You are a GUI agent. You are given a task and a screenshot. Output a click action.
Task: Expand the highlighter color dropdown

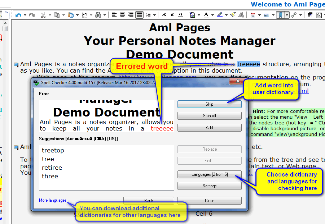coord(226,15)
